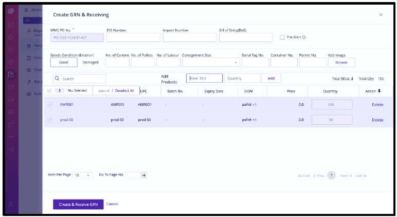Image resolution: width=397 pixels, height=217 pixels.
Task: Click Create & Receive GRN button
Action: tap(78, 204)
